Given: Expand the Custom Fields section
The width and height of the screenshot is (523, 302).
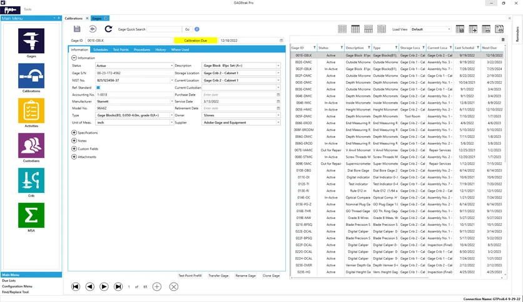Looking at the screenshot, I should (x=74, y=149).
